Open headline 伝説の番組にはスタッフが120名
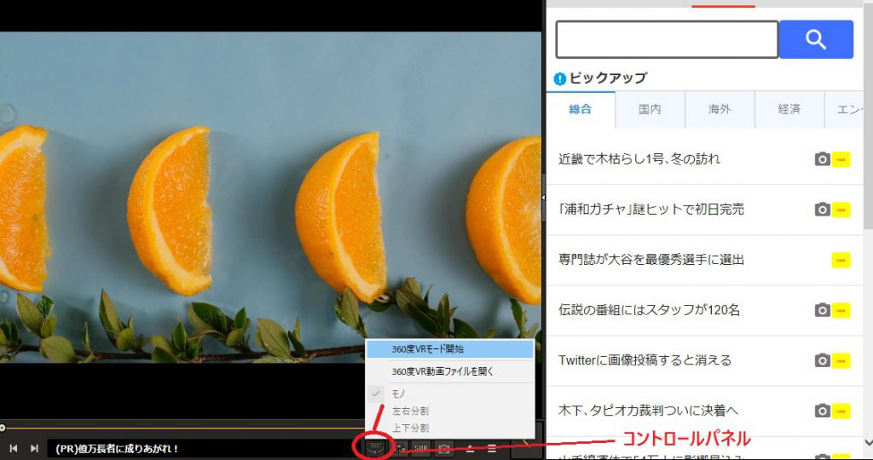873x460 pixels. click(649, 310)
